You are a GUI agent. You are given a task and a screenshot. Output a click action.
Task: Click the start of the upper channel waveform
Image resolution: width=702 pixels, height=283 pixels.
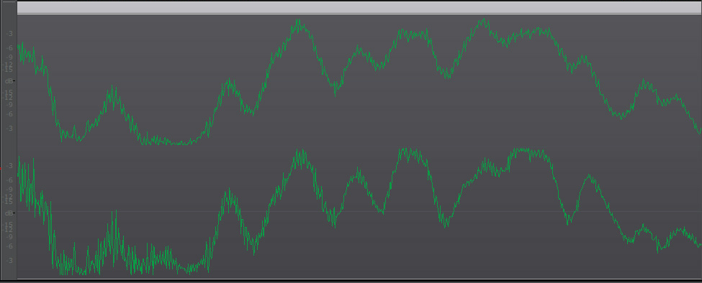19,47
